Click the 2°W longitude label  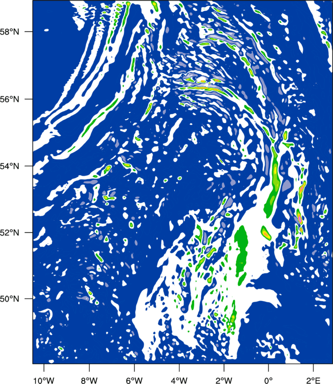224,380
